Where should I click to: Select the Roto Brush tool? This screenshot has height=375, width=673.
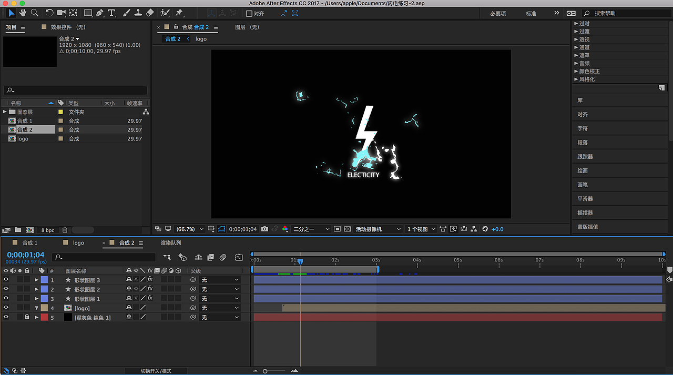click(x=165, y=13)
